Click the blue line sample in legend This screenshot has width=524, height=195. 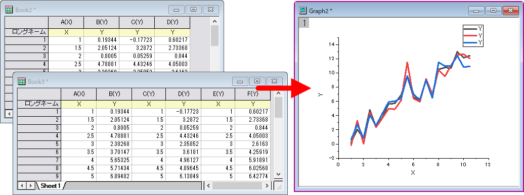(470, 42)
